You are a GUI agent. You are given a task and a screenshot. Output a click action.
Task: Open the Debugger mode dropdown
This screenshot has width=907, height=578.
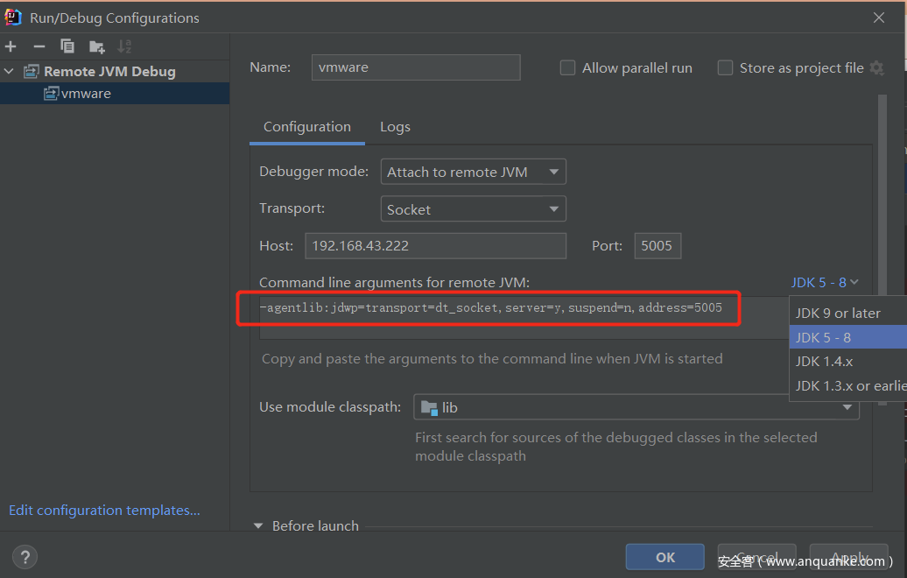pos(473,173)
